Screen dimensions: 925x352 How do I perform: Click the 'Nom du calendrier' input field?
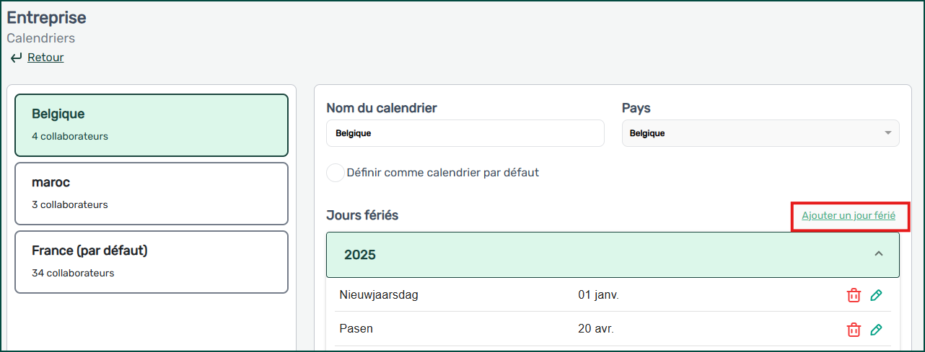(465, 133)
